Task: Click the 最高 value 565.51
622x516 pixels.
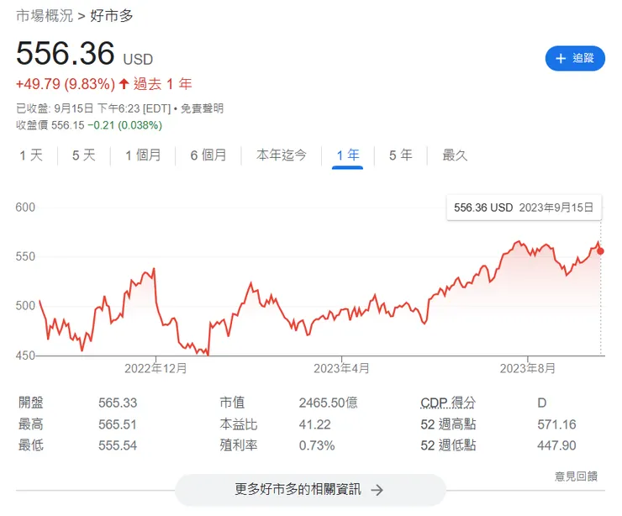Action: click(x=118, y=424)
